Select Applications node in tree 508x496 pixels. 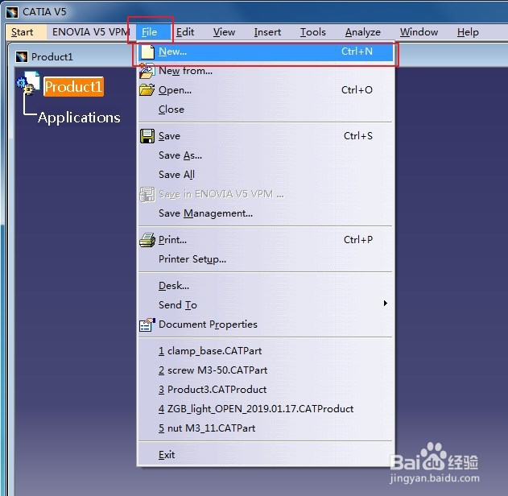pyautogui.click(x=79, y=118)
